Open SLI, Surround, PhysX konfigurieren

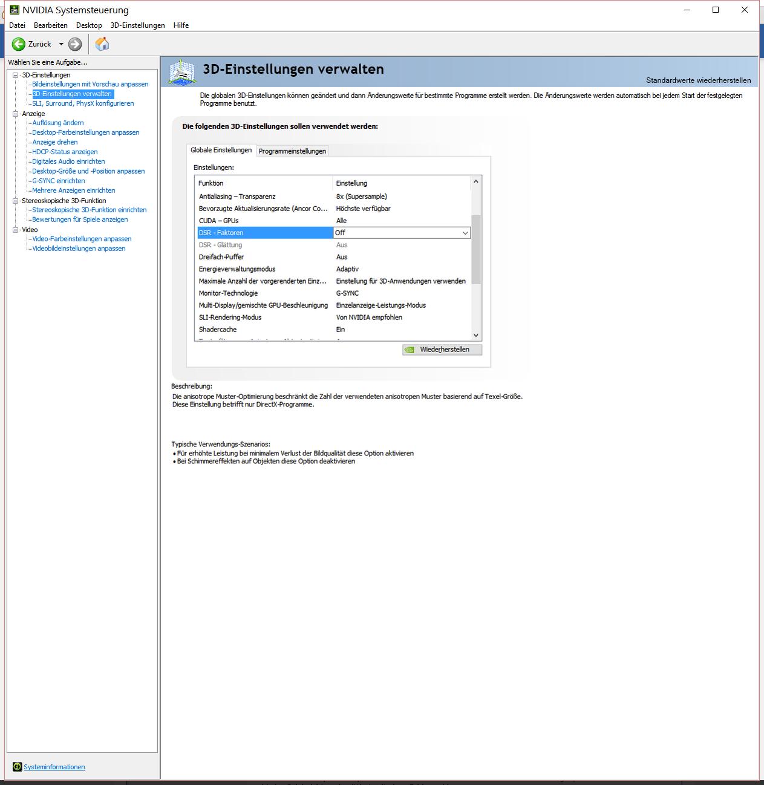83,103
